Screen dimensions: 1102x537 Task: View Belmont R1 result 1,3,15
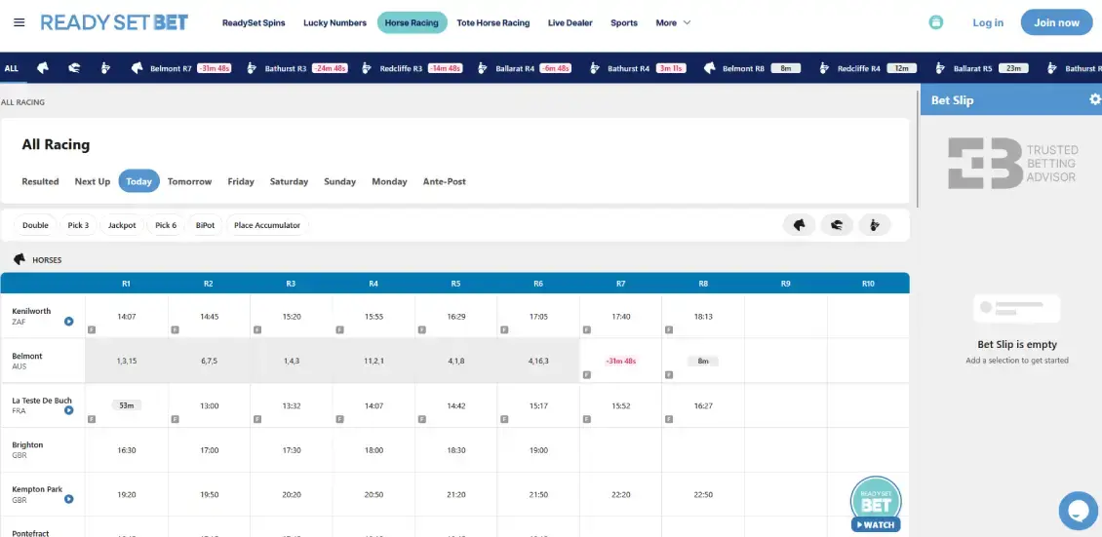click(127, 361)
